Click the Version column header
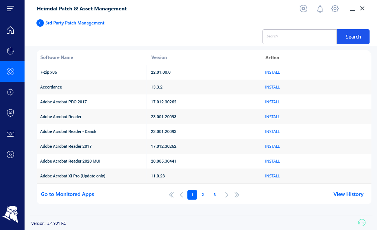The width and height of the screenshot is (377, 230). (159, 57)
